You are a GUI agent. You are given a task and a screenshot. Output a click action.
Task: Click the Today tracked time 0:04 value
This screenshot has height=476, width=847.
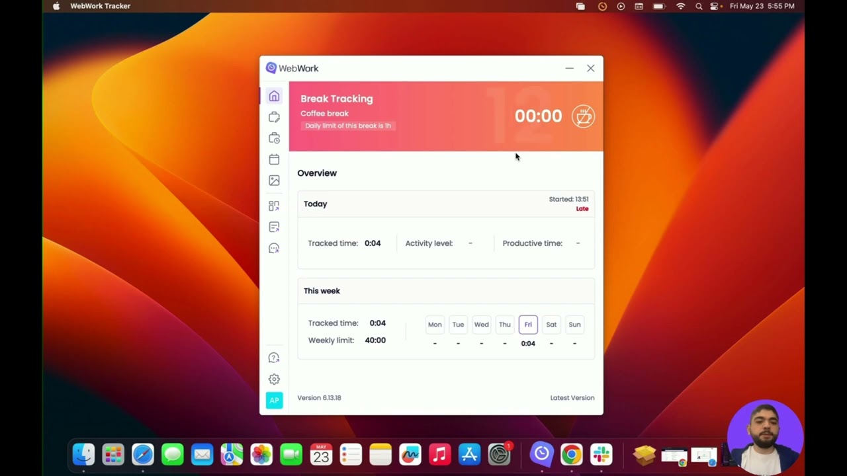373,243
